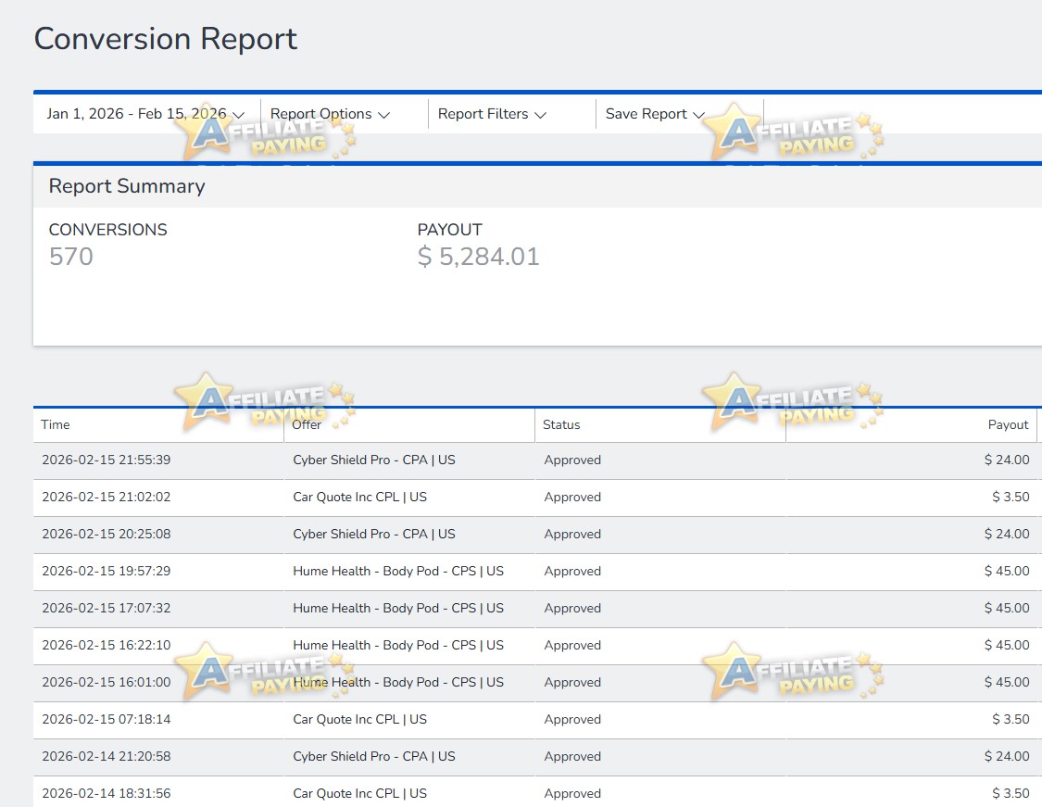Image resolution: width=1042 pixels, height=807 pixels.
Task: Click $ 24.00 payout in 02-14 21:20:58 row
Action: point(1007,756)
